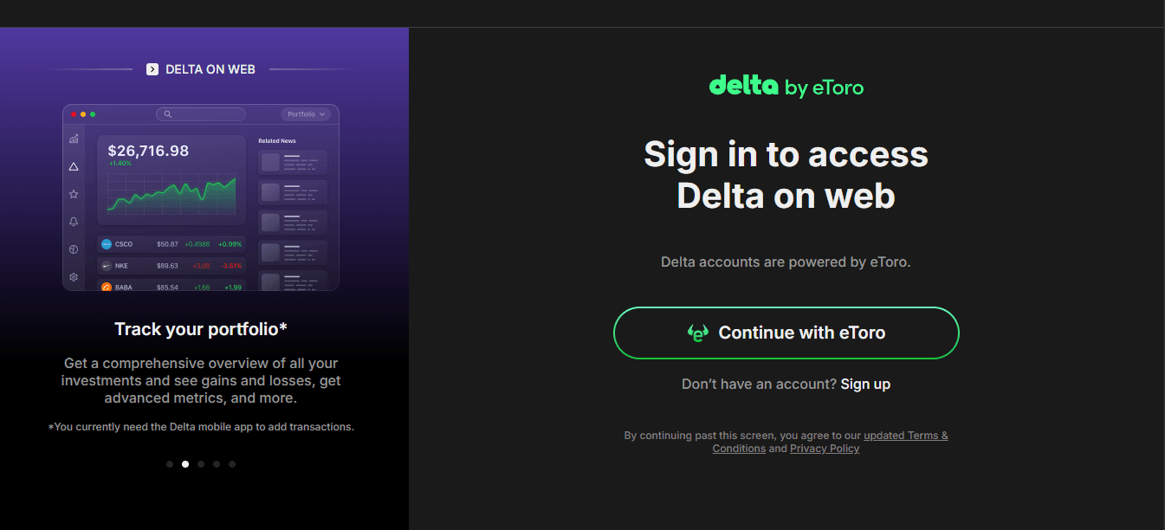This screenshot has width=1165, height=530.
Task: Open the Privacy Policy link
Action: pos(825,449)
